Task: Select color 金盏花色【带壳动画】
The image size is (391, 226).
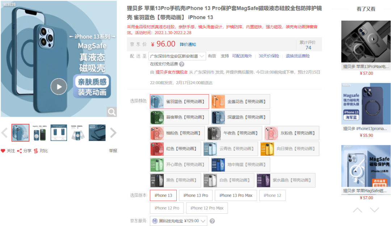Action: click(241, 101)
